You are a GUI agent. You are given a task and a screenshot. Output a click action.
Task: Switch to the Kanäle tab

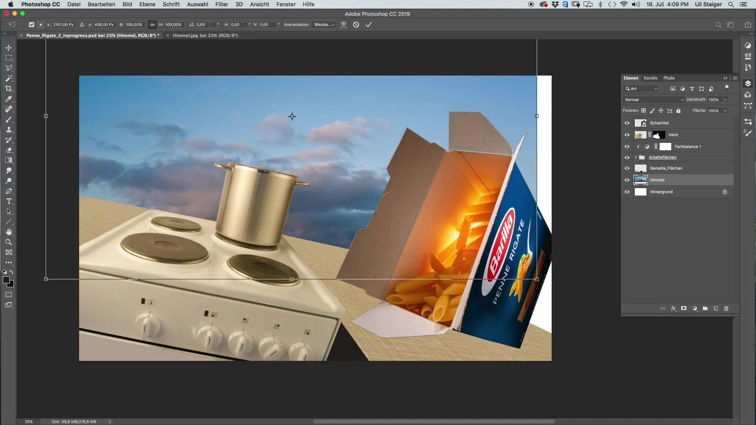pos(650,78)
